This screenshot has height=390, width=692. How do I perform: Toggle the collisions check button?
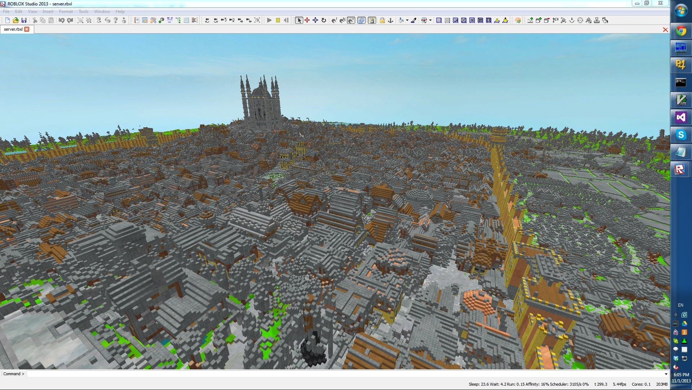pyautogui.click(x=361, y=21)
